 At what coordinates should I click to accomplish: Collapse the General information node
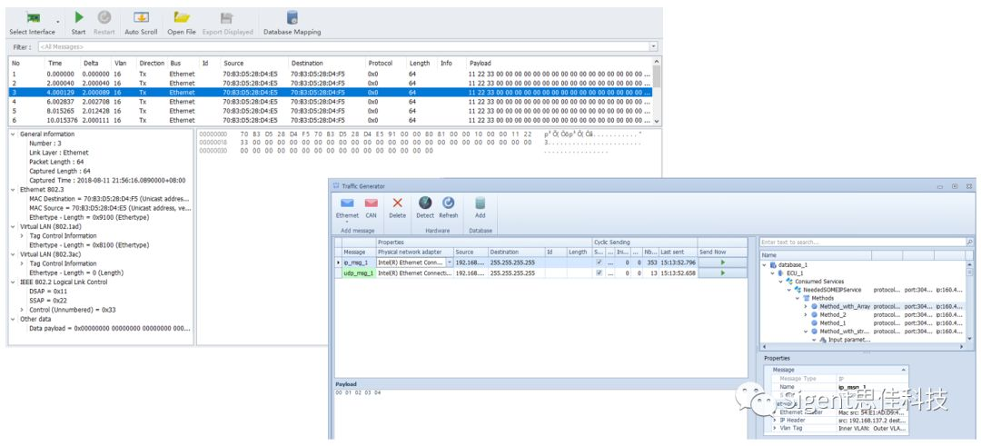(14, 134)
